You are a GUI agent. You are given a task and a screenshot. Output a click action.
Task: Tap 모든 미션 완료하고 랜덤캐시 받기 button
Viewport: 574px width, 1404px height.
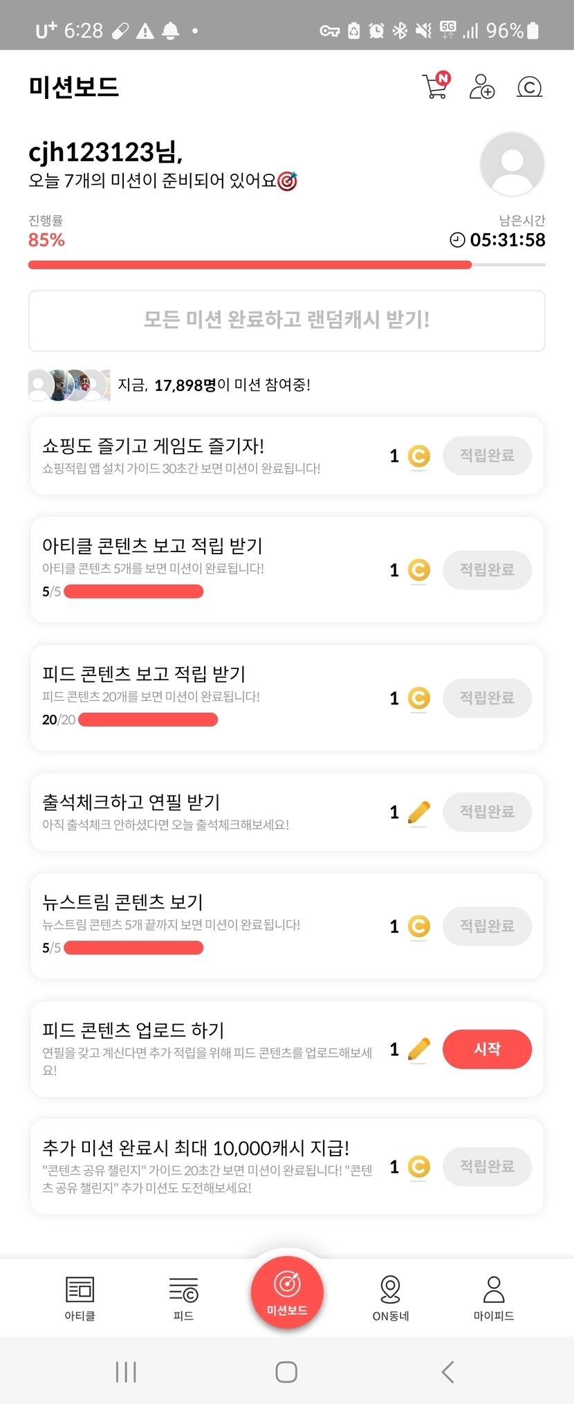(x=287, y=320)
